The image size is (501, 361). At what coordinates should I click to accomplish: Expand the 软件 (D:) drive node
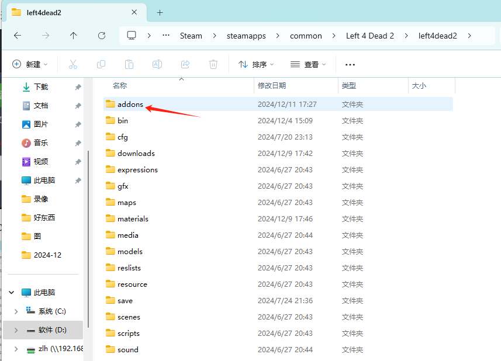click(16, 330)
